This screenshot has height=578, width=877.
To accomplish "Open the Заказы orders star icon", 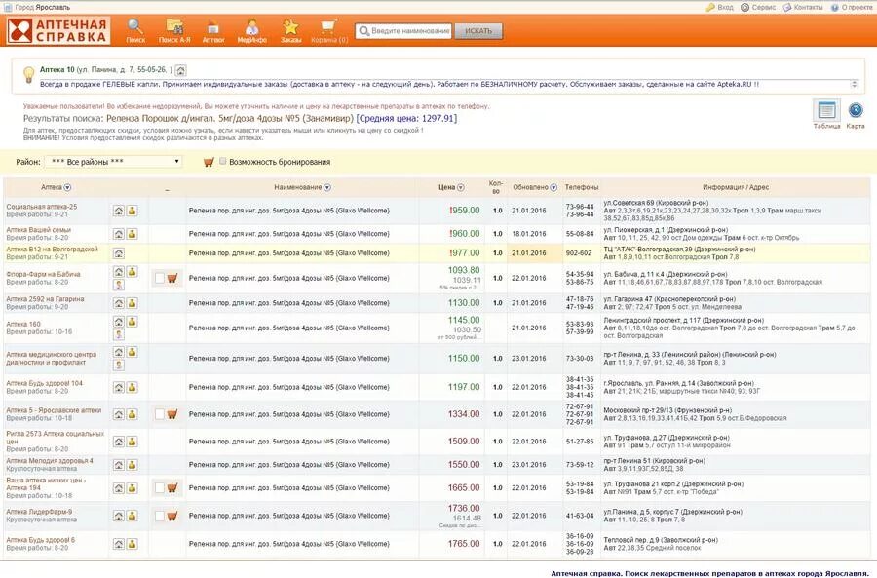I will [x=290, y=31].
